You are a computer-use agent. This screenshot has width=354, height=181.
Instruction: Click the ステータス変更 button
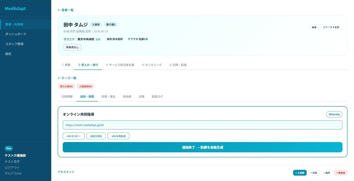tap(331, 27)
